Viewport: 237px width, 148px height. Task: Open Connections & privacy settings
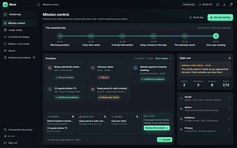pos(19,129)
